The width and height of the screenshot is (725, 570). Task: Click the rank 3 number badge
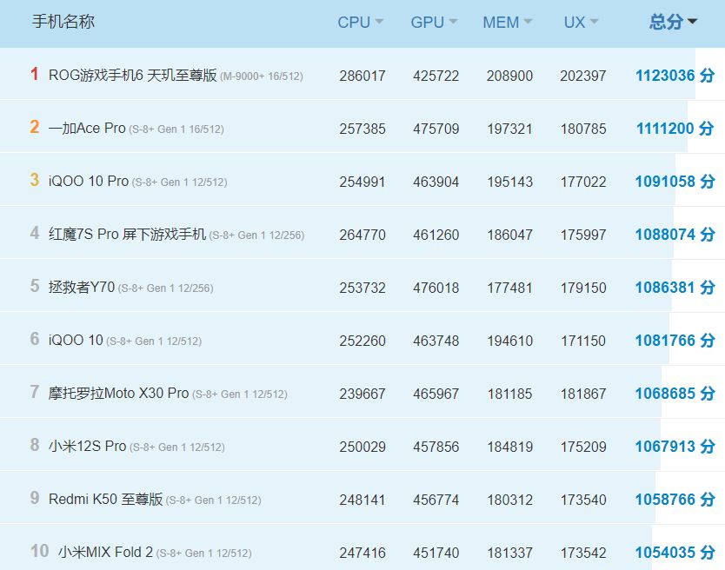pos(35,181)
